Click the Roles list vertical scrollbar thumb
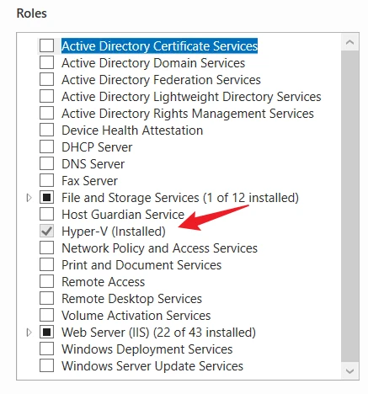 pos(349,206)
